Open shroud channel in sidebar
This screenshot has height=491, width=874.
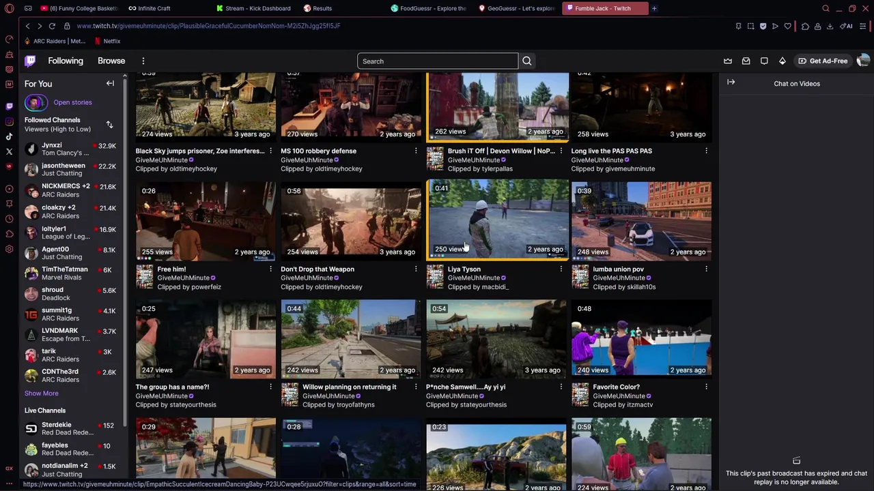72,293
